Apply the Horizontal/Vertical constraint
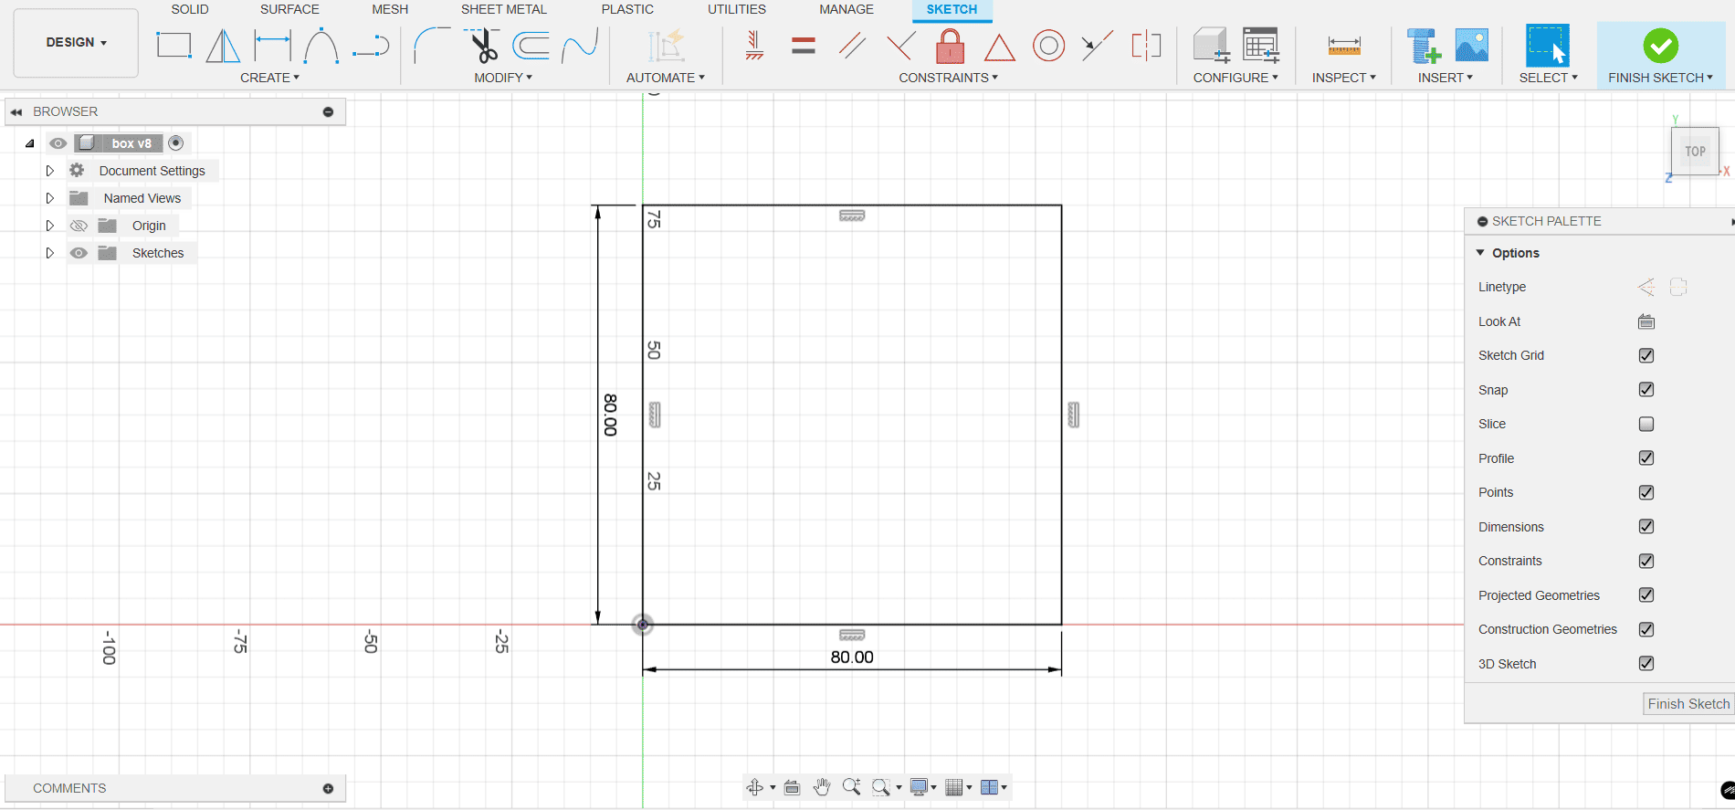The image size is (1735, 810). click(x=754, y=45)
